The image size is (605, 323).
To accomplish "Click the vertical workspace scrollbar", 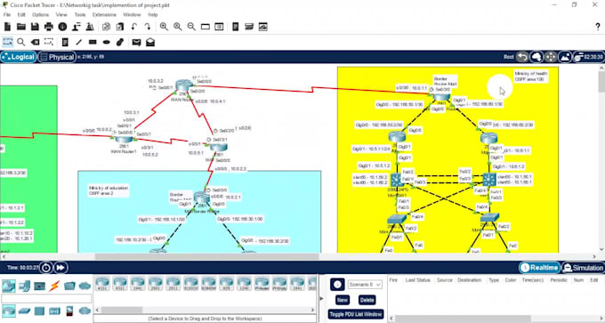I will click(601, 82).
